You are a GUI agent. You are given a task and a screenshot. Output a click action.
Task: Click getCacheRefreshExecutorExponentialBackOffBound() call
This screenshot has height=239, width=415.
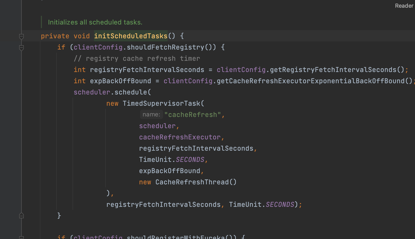315,81
